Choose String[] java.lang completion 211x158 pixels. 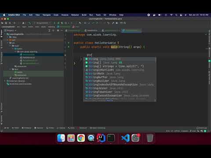click(120, 62)
